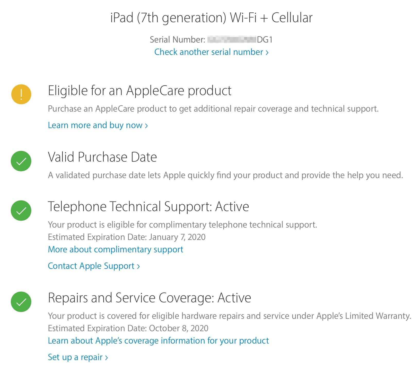The width and height of the screenshot is (420, 367).
Task: Click the Repairs and Service Coverage: Active heading
Action: (149, 298)
